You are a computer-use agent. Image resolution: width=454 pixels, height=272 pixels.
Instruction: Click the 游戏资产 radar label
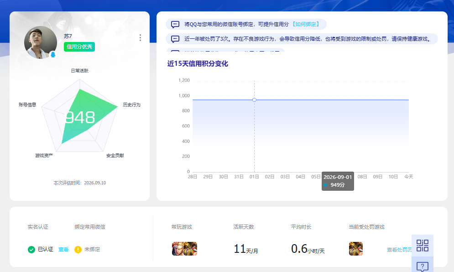(44, 156)
